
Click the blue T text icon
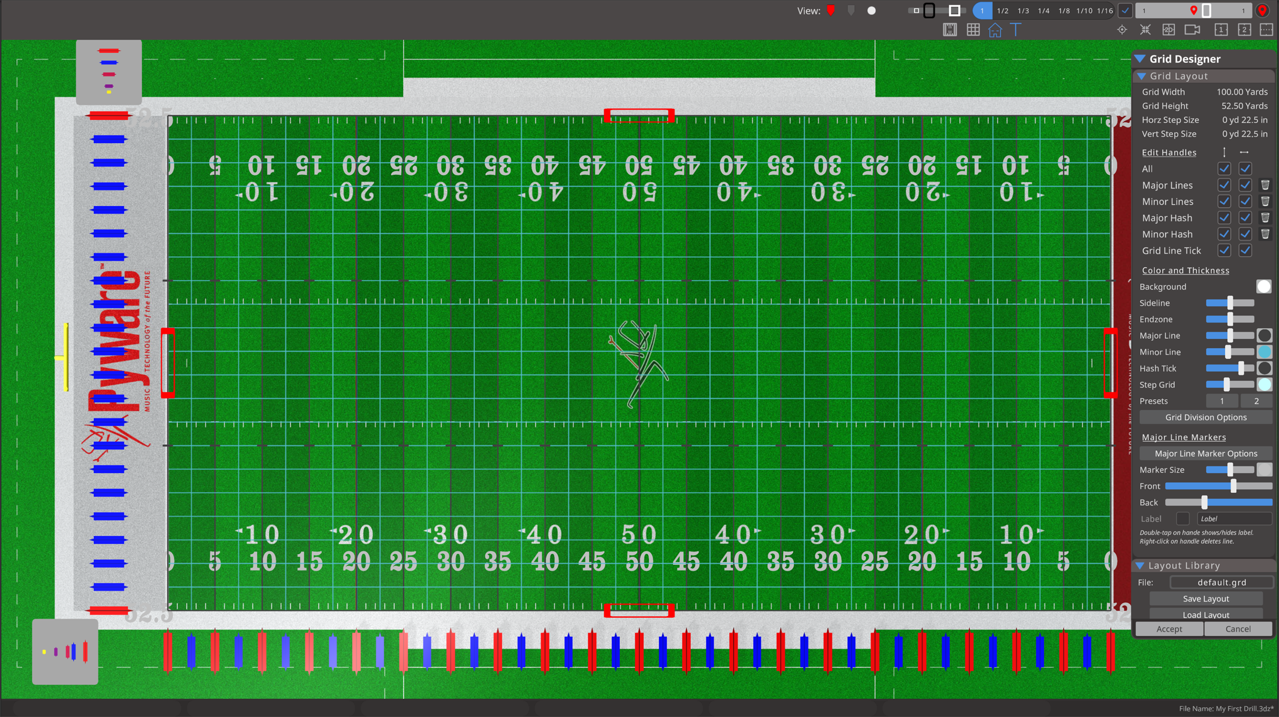coord(1016,30)
